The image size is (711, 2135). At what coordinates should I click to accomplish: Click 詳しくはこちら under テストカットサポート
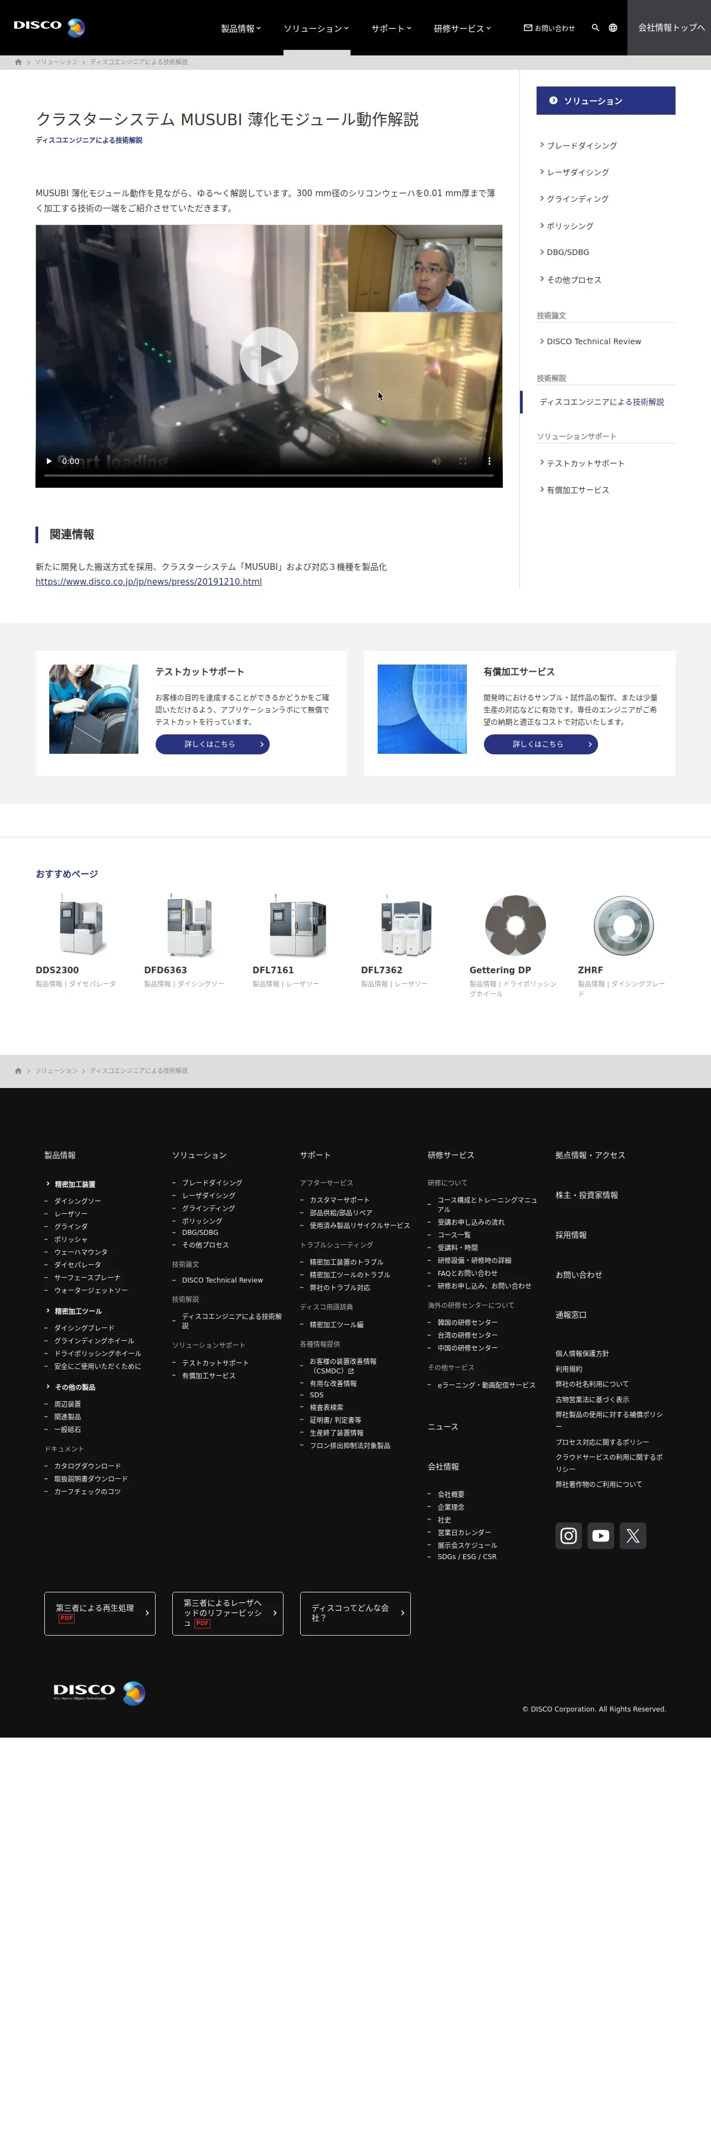coord(213,744)
